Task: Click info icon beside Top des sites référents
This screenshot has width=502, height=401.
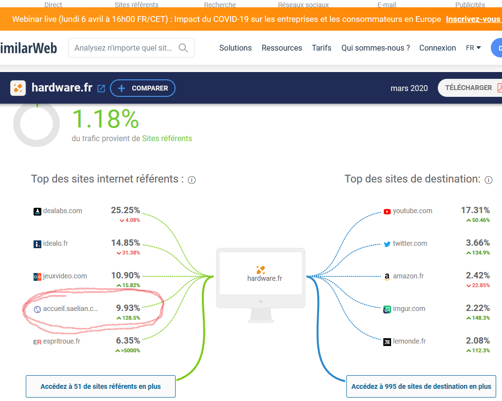Action: pos(192,180)
